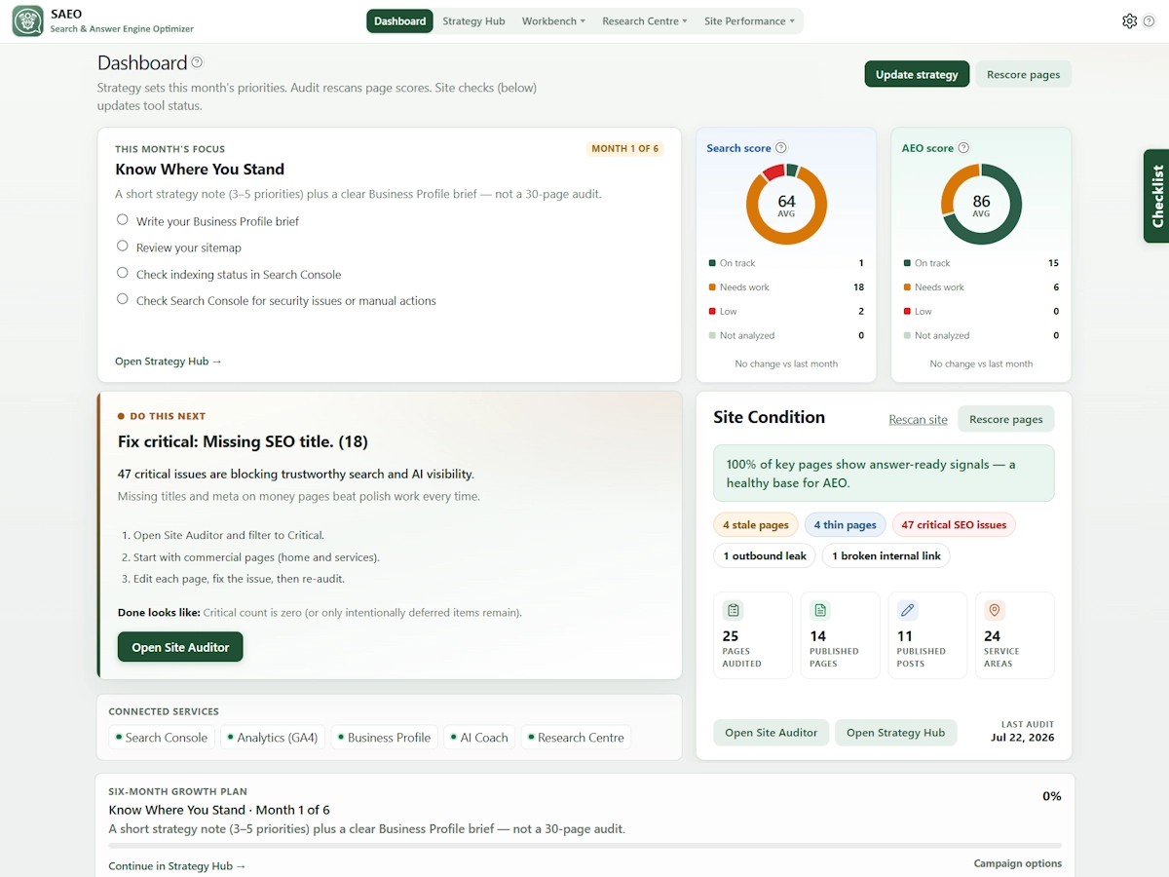Click the Last Audit Jul 22, 2026 date
The image size is (1169, 877).
tap(1022, 738)
